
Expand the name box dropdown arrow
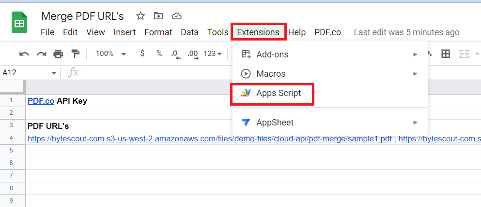tap(54, 73)
